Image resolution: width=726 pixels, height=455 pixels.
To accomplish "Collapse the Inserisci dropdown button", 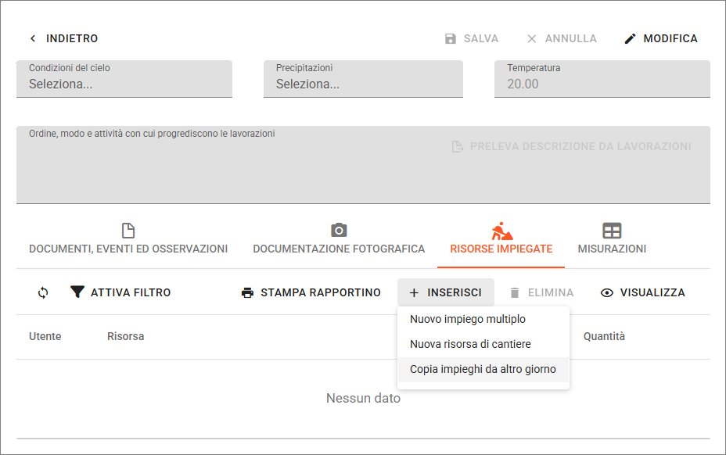I will click(445, 293).
